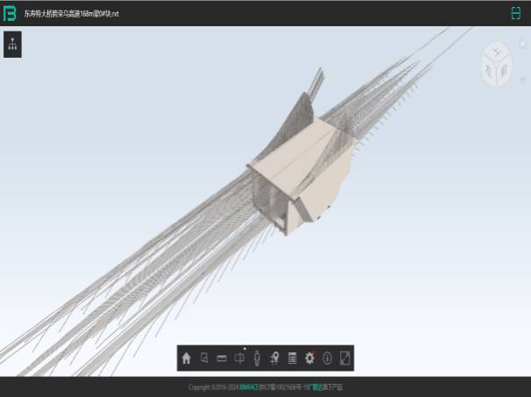Toggle fullscreen mode from the toolbar
Image resolution: width=531 pixels, height=397 pixels.
click(345, 358)
